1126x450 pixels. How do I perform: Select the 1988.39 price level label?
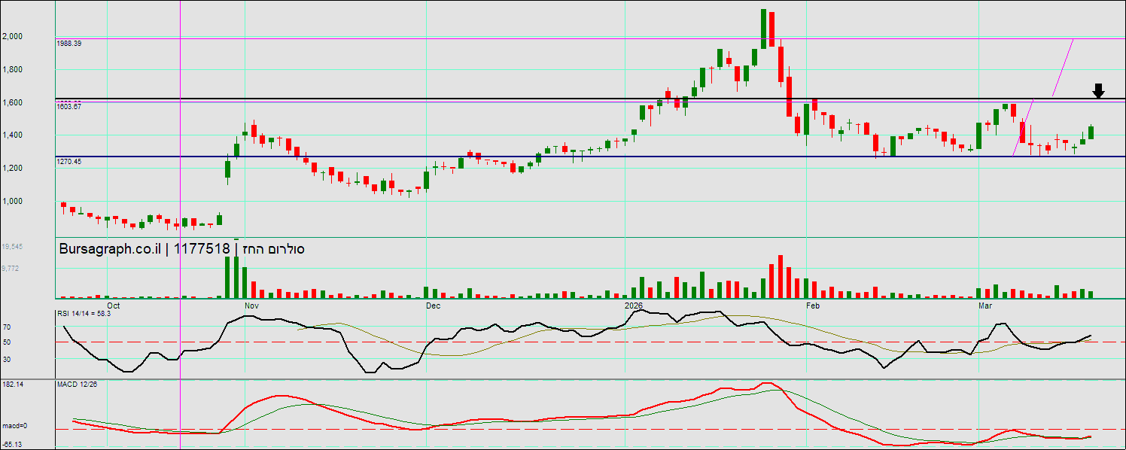point(69,44)
